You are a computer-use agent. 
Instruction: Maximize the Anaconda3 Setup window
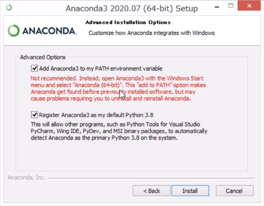tap(232, 6)
